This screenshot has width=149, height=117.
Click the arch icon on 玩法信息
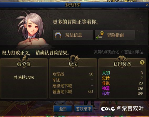click(x=58, y=35)
